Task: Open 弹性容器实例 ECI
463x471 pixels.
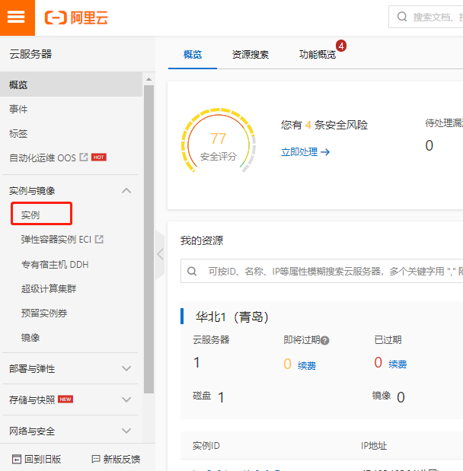Action: click(56, 240)
